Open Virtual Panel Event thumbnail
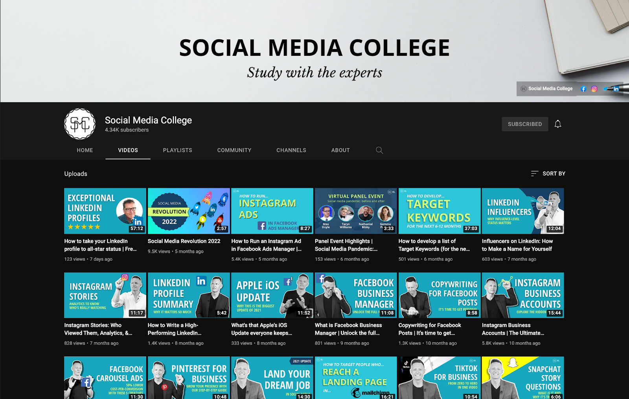The height and width of the screenshot is (399, 629). click(x=356, y=211)
